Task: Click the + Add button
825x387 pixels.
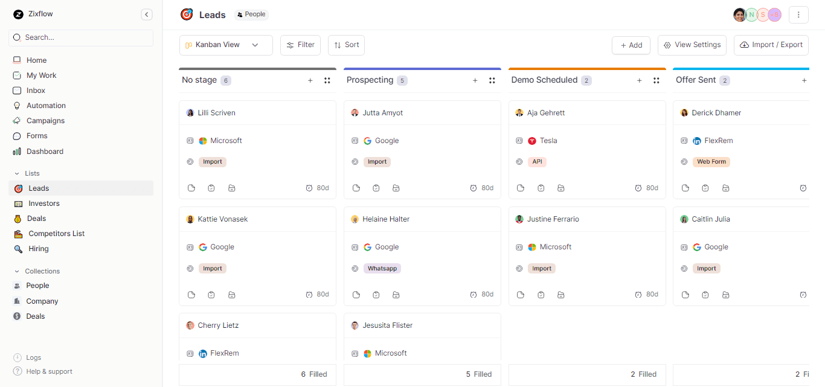Action: pos(631,45)
